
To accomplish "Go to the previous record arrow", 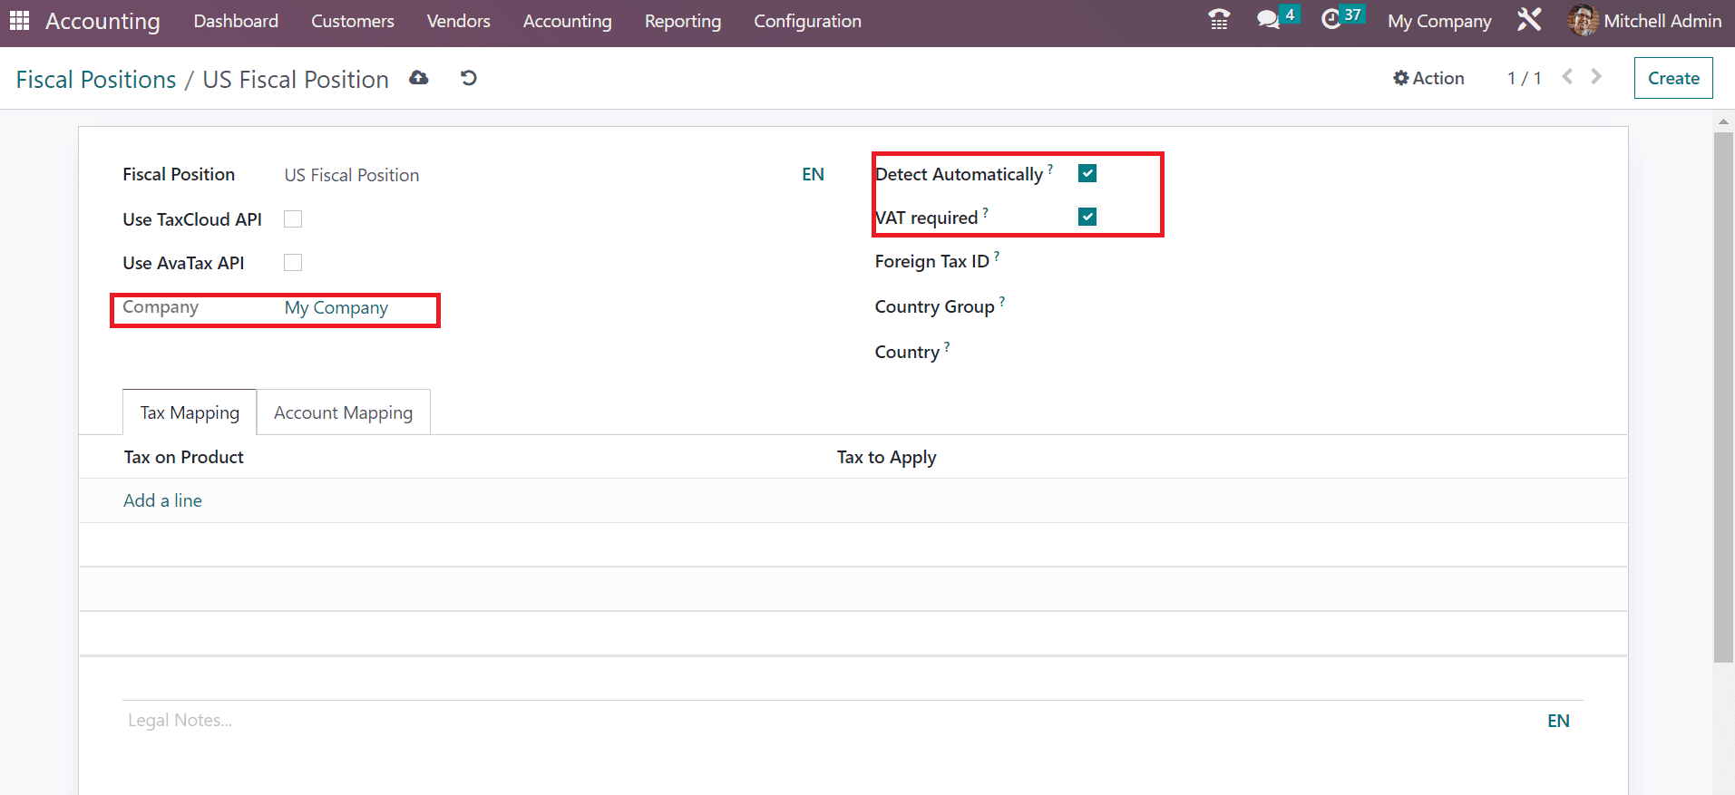I will click(1567, 77).
